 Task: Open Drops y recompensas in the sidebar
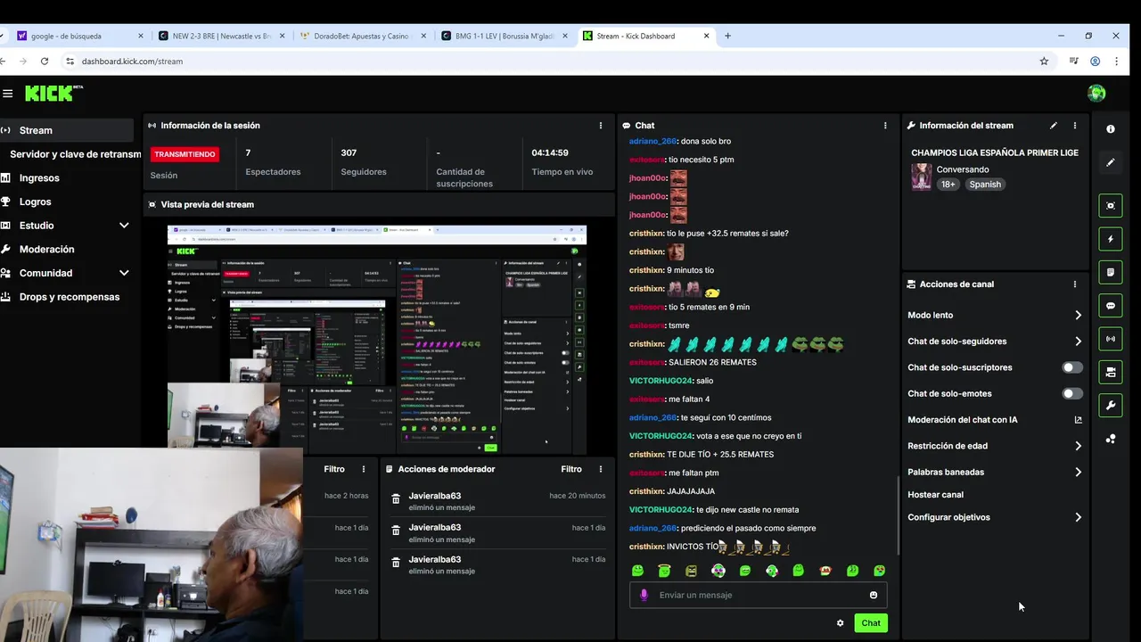(67, 297)
